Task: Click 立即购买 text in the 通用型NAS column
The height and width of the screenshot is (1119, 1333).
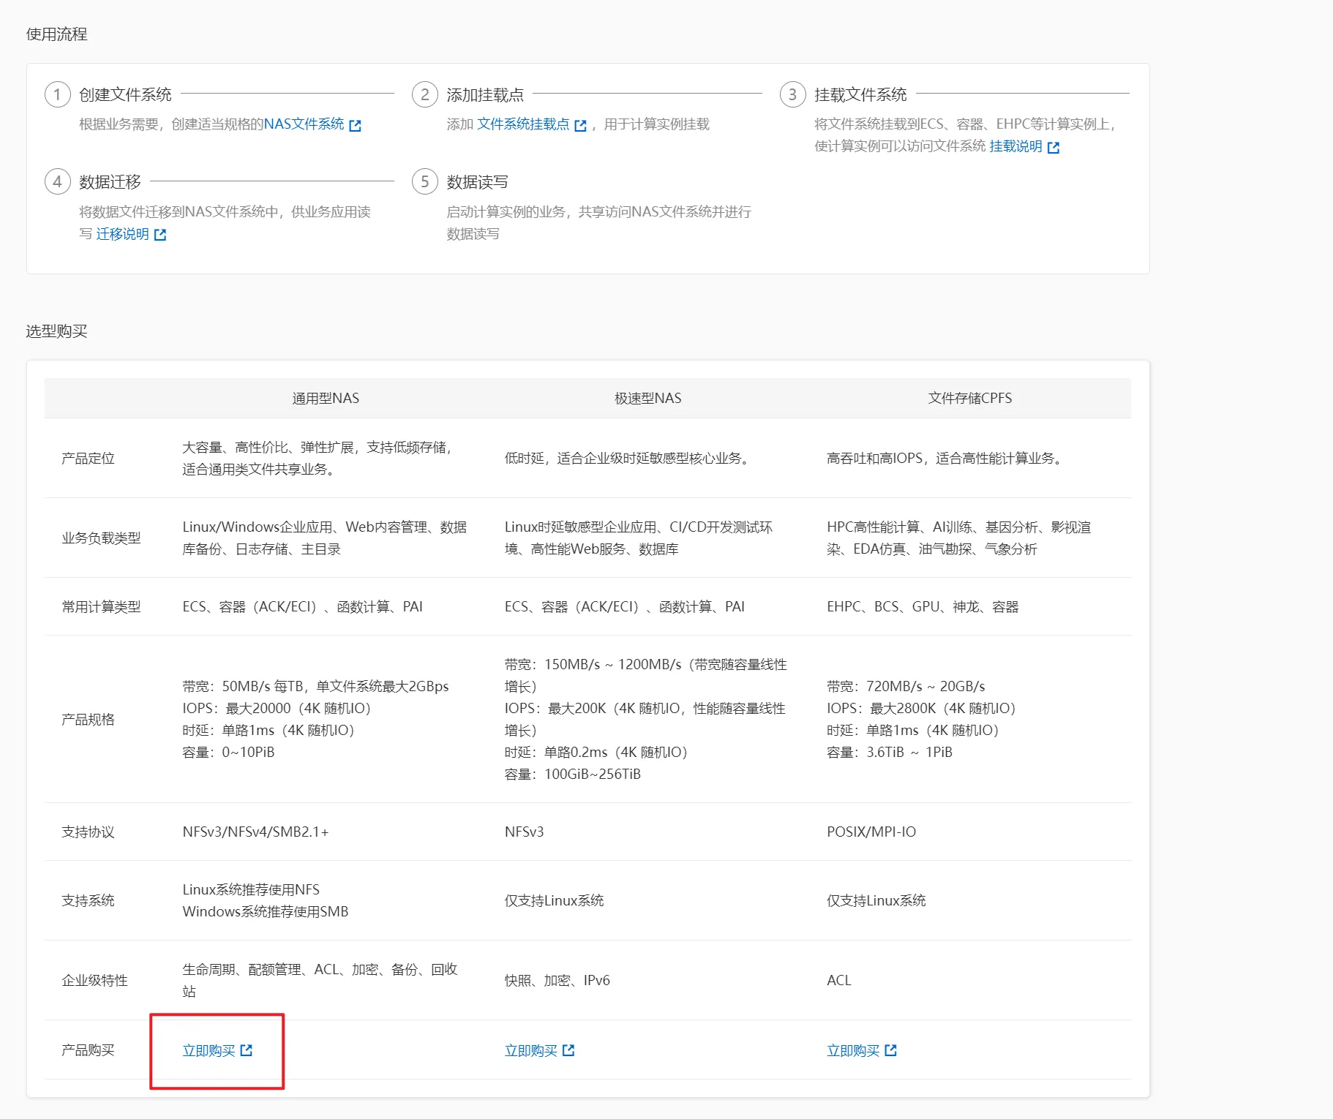Action: tap(209, 1050)
